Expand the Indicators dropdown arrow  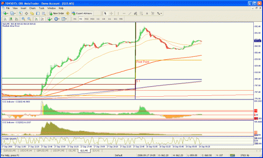(x=52, y=19)
